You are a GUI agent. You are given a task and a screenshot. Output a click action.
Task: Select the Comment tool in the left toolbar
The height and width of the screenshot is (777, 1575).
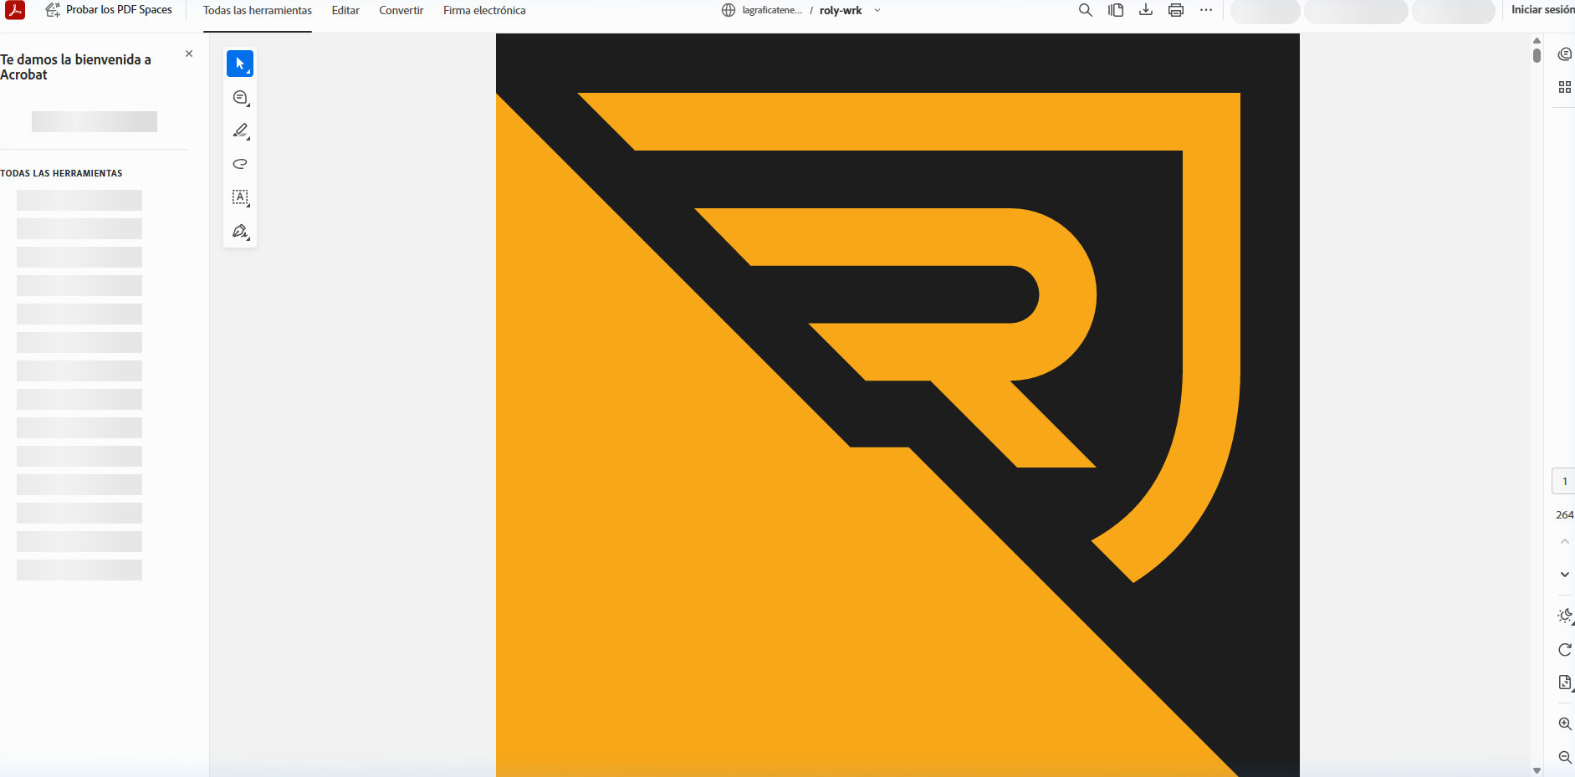(240, 97)
